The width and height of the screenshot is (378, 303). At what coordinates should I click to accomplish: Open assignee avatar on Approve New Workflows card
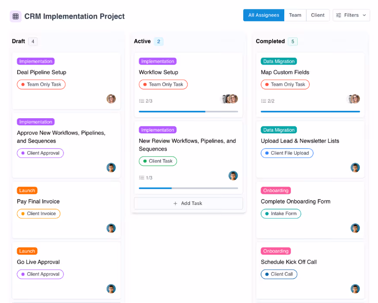point(111,168)
